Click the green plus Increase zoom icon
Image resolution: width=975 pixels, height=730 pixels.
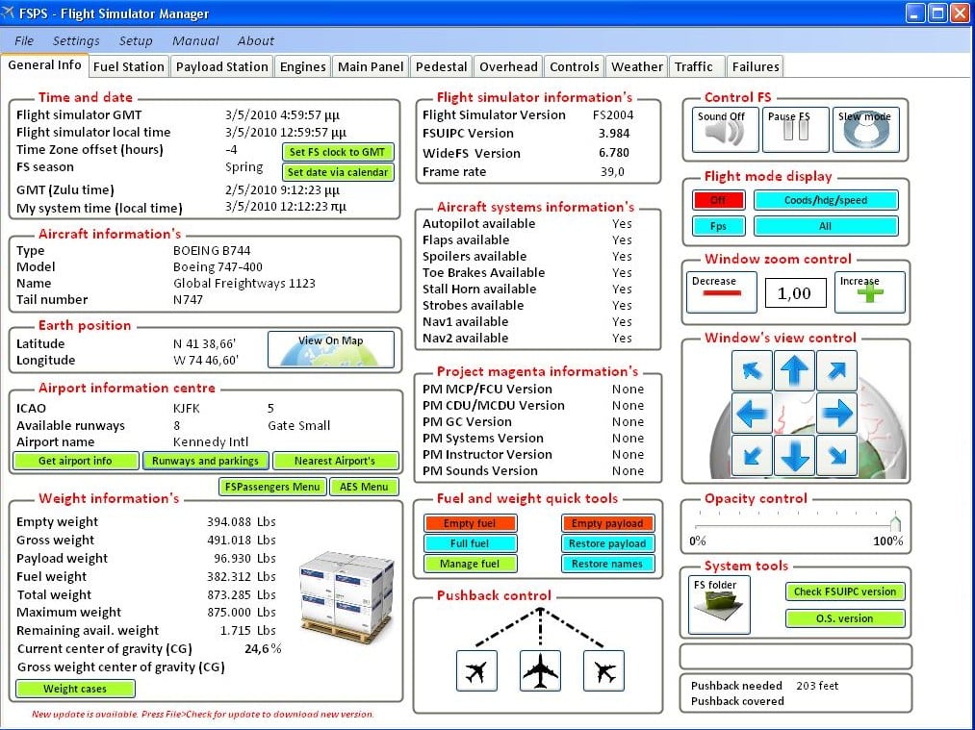pos(869,292)
